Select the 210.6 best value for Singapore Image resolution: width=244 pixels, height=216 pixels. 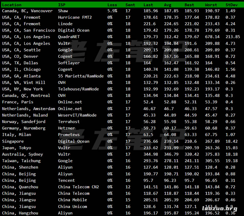pos(190,141)
